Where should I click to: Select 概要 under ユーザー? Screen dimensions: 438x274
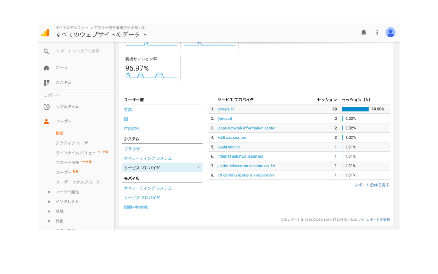(60, 134)
